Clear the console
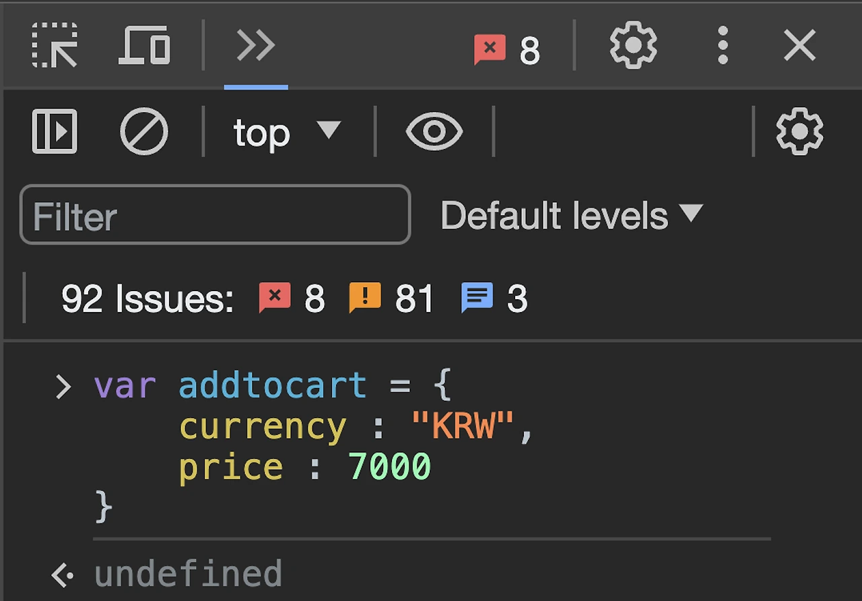The height and width of the screenshot is (601, 862). 144,131
